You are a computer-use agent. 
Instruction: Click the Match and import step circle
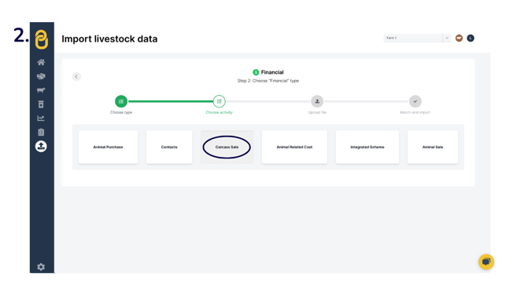tap(415, 101)
